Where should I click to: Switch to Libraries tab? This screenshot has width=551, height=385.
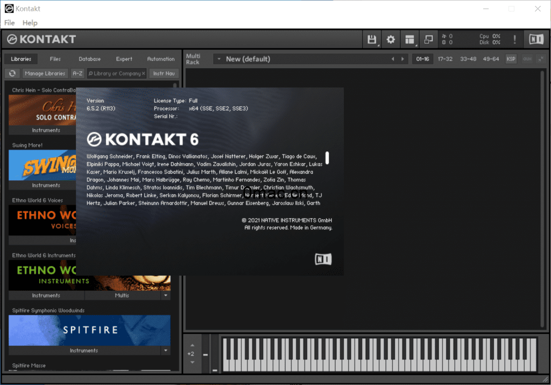coord(21,59)
